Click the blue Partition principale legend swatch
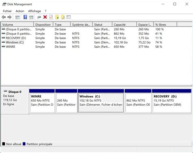Screen dimensions: 193x153 tap(24, 144)
